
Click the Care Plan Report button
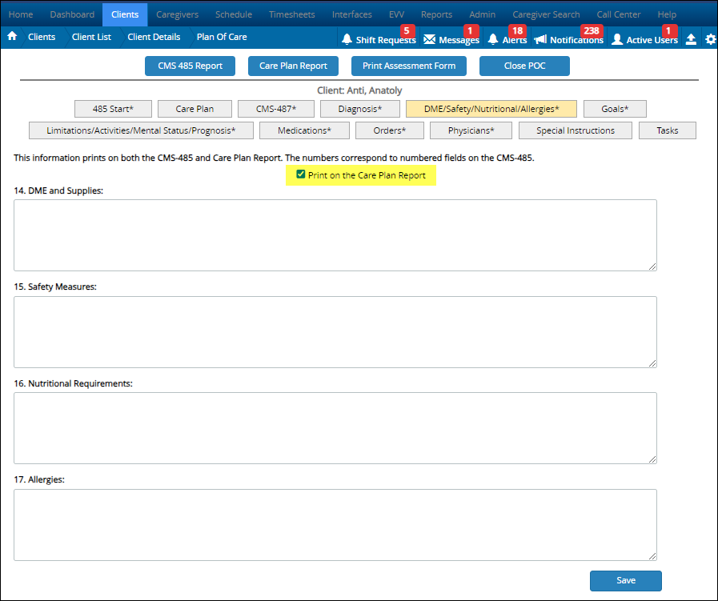[x=293, y=66]
